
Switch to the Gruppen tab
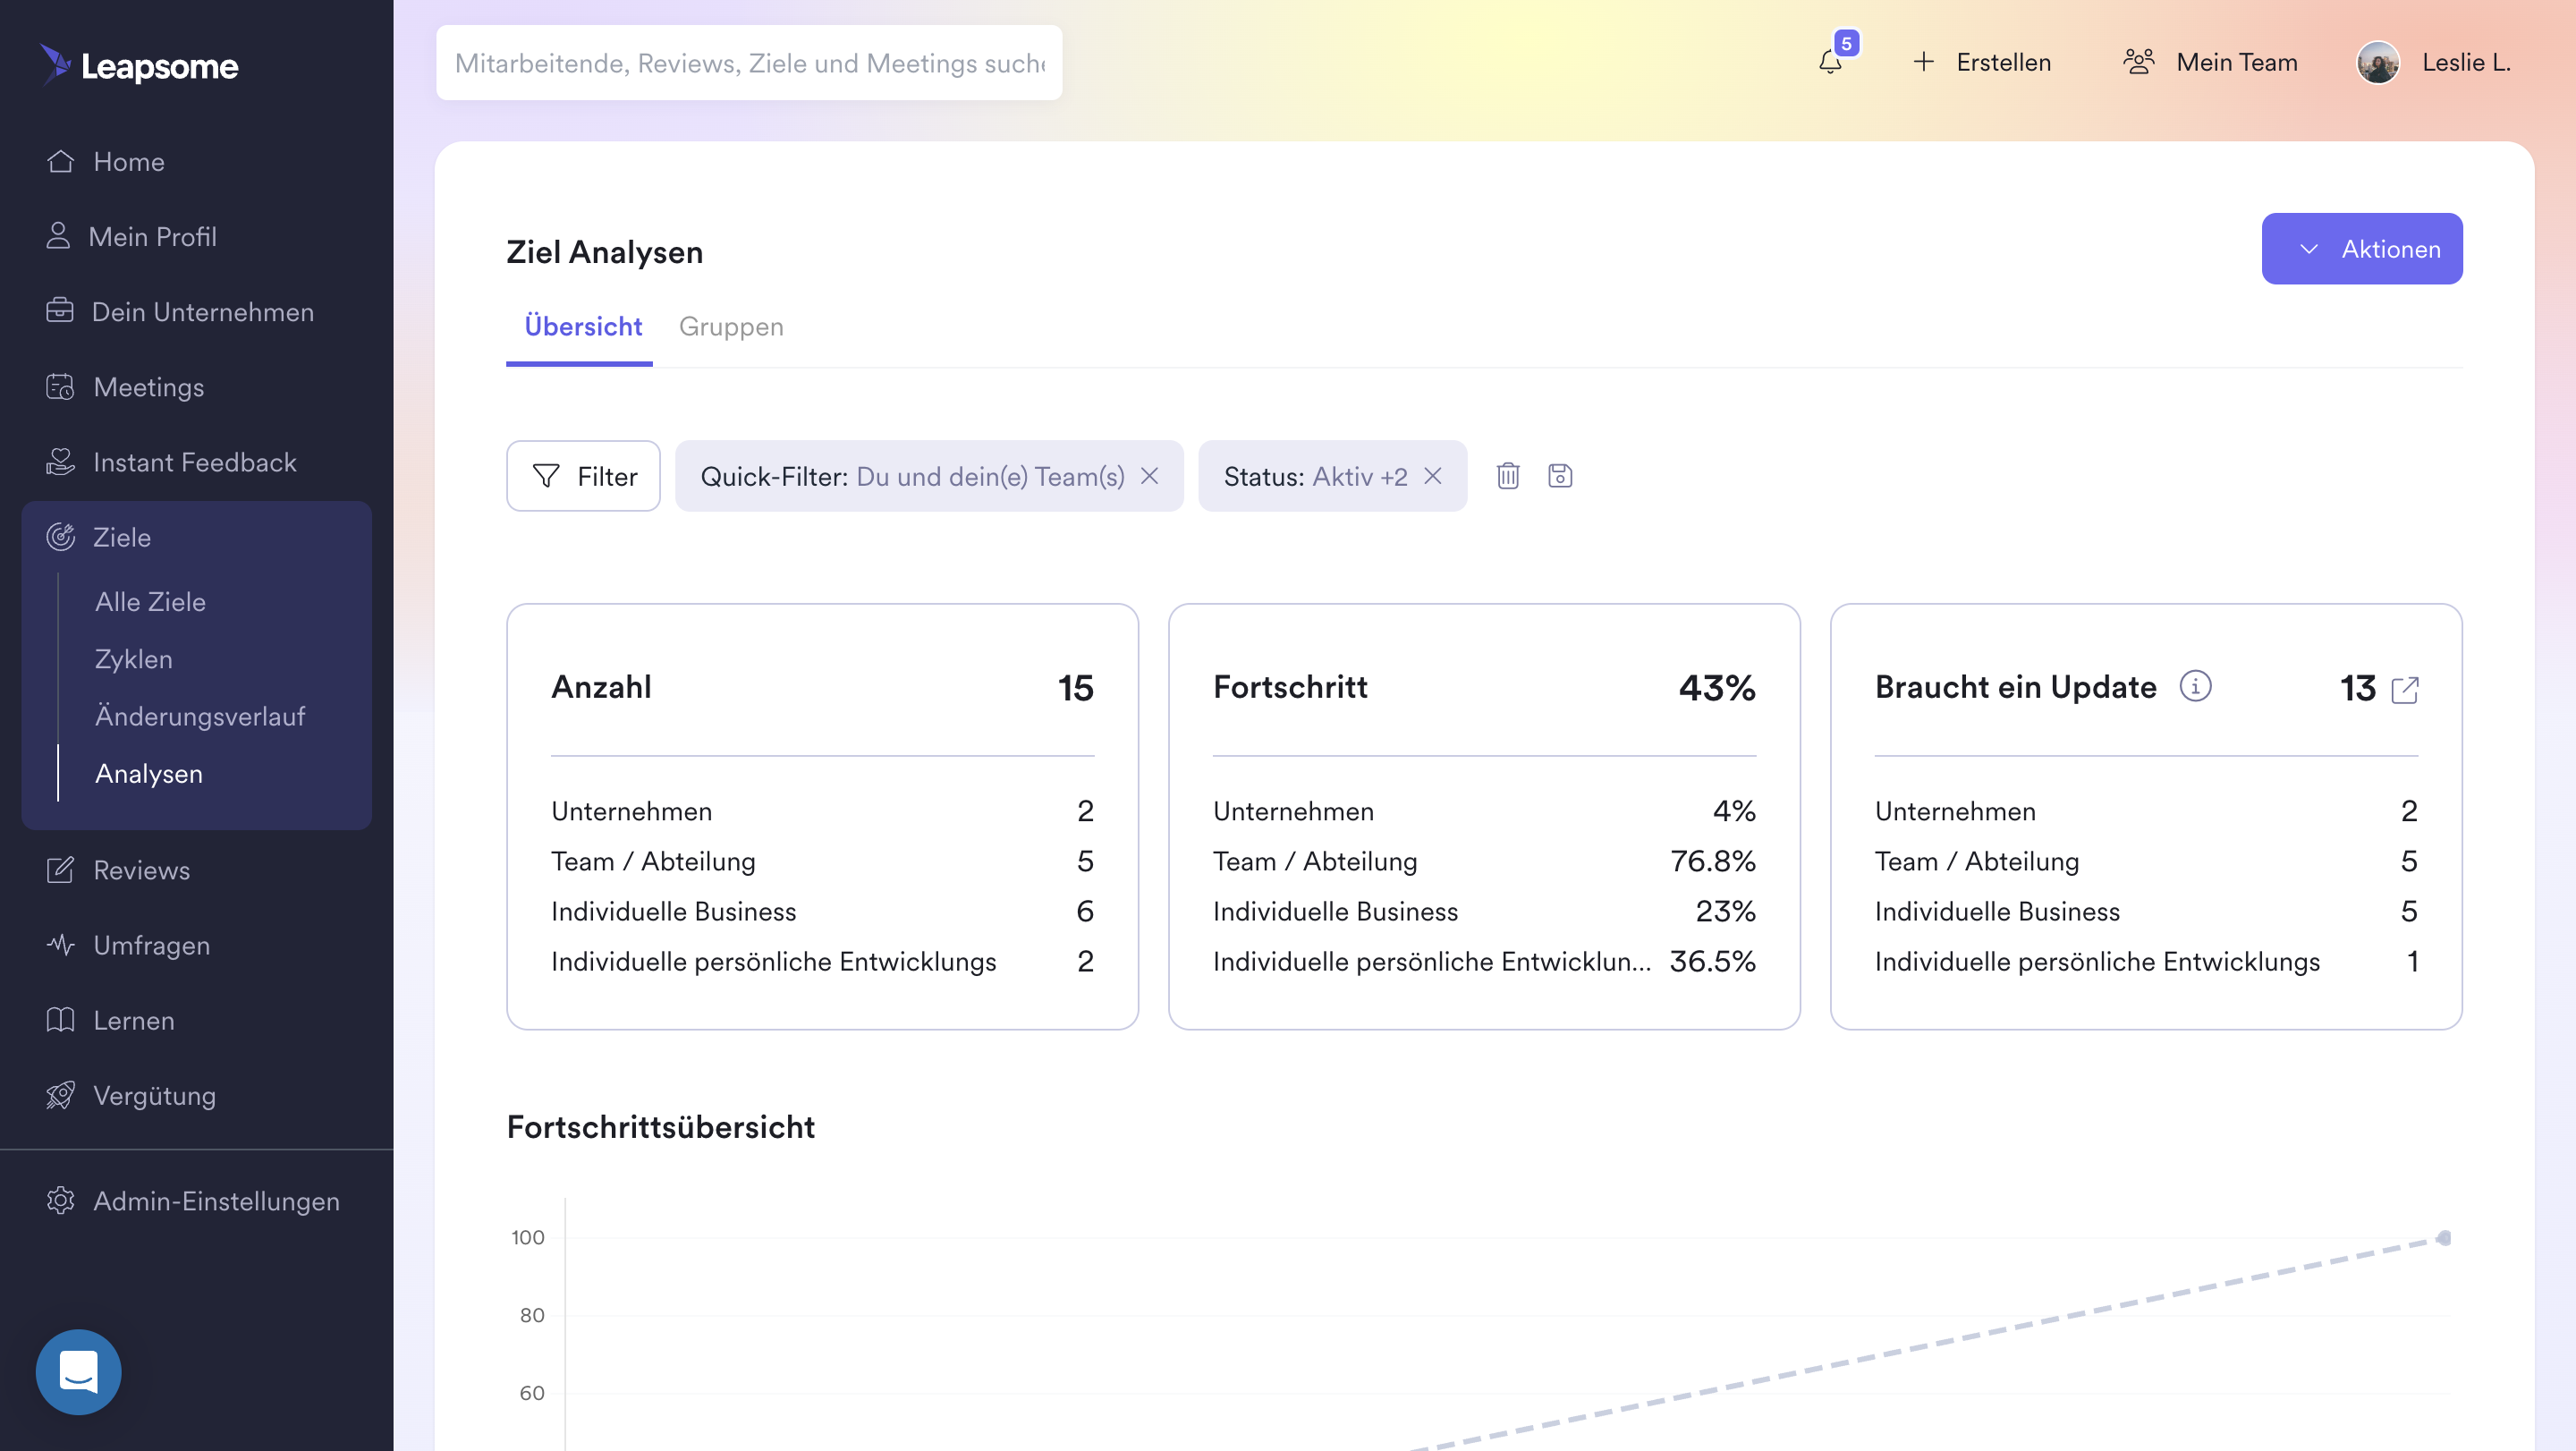click(731, 326)
